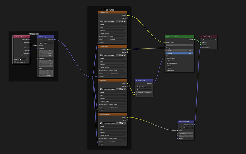Collapse the Normal Map node header arrow
This screenshot has height=154, width=246.
(x=136, y=80)
